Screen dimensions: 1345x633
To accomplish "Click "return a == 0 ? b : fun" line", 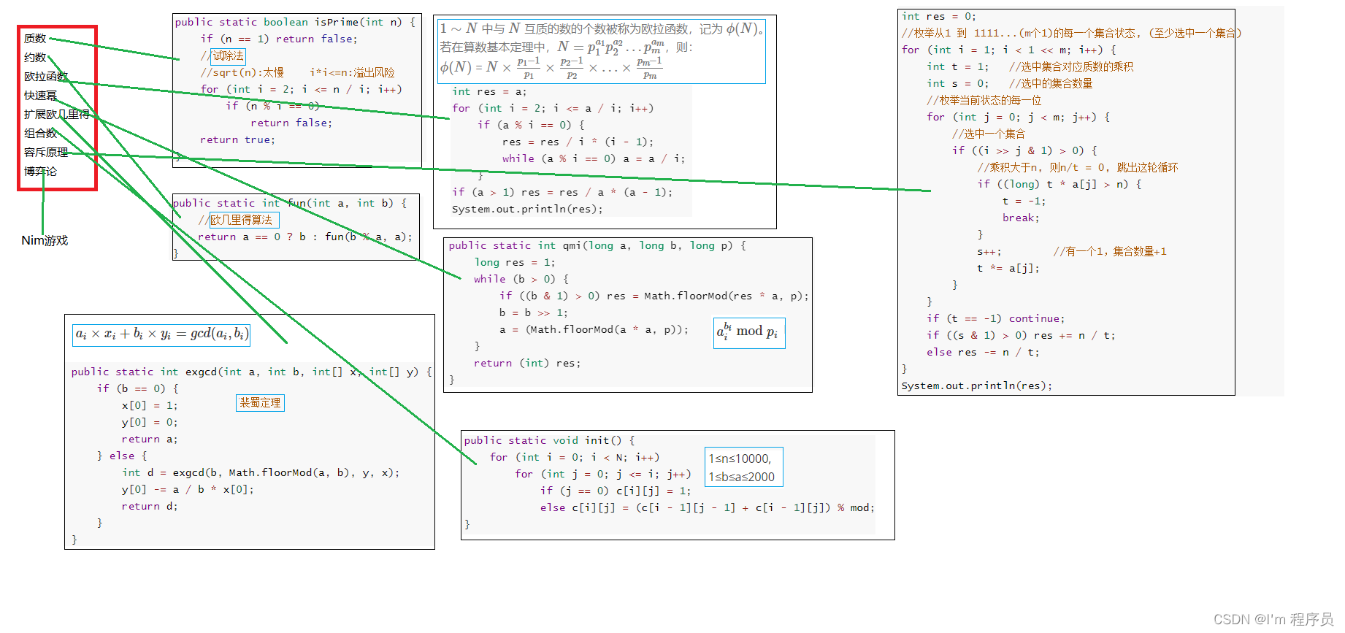I will (305, 237).
